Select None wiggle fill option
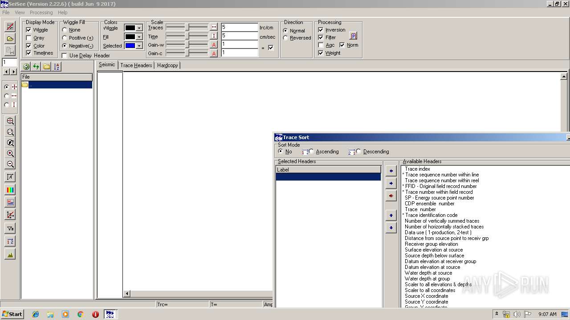 tap(65, 30)
